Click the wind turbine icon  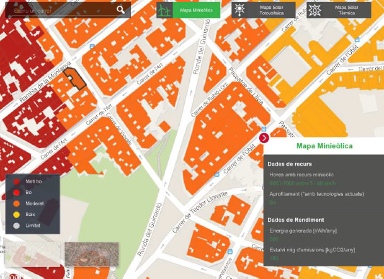click(x=164, y=10)
